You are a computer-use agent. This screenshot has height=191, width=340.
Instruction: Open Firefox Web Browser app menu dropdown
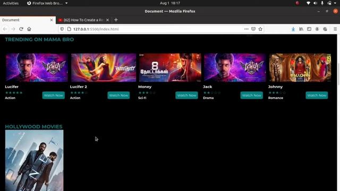[47, 3]
